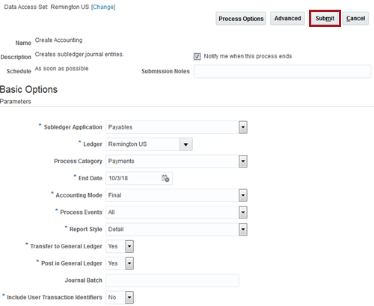Viewport: 374px width, 306px height.
Task: Open the Report Style dropdown
Action: point(243,230)
